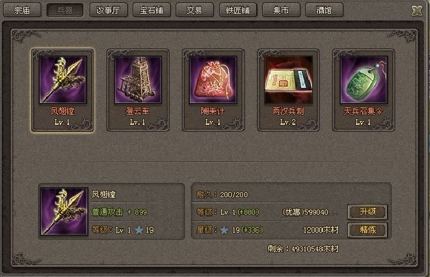Open the 集市 tab
Image resolution: width=430 pixels, height=277 pixels.
tap(281, 10)
